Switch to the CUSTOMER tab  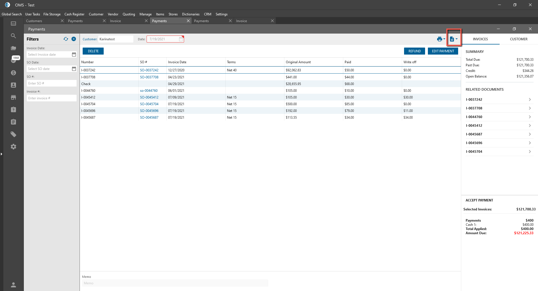518,39
